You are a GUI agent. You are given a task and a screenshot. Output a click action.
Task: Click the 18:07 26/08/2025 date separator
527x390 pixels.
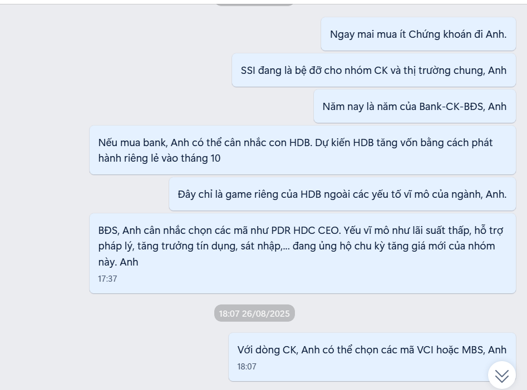pyautogui.click(x=254, y=313)
